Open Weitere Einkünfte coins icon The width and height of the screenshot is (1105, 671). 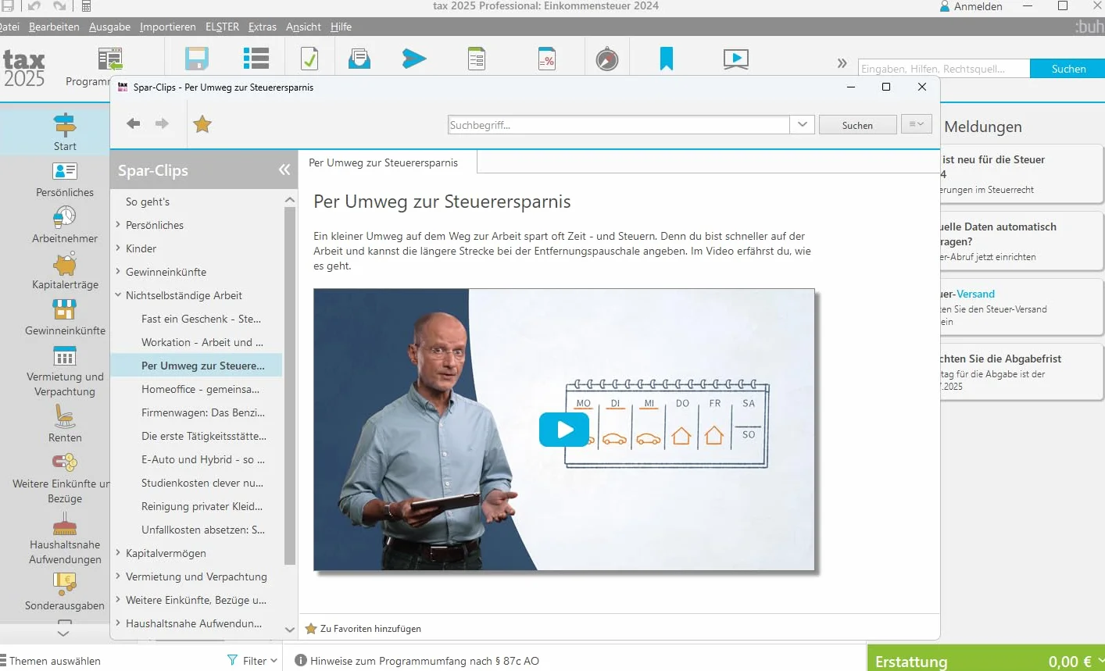coord(65,462)
